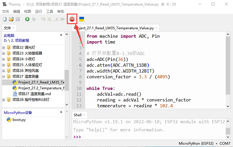Click the debug bug icon

[34, 20]
